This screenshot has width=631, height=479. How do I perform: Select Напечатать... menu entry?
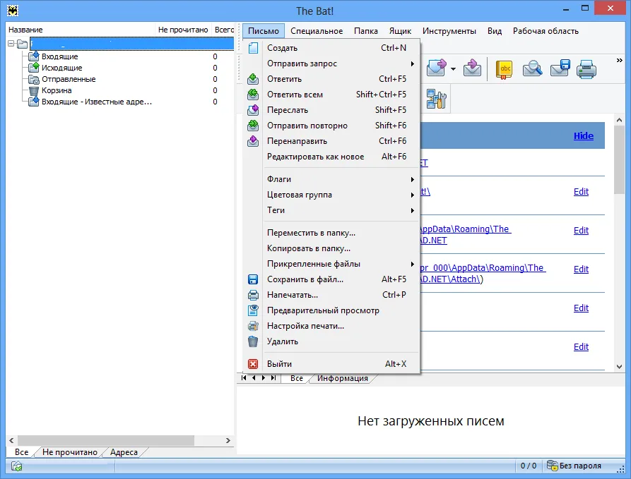click(x=331, y=295)
